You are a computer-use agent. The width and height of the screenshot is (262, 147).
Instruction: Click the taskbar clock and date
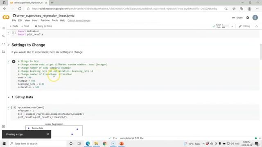click(246, 143)
